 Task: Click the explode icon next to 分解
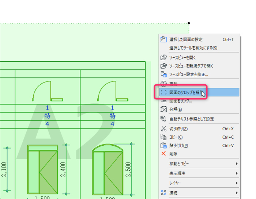tap(163, 109)
